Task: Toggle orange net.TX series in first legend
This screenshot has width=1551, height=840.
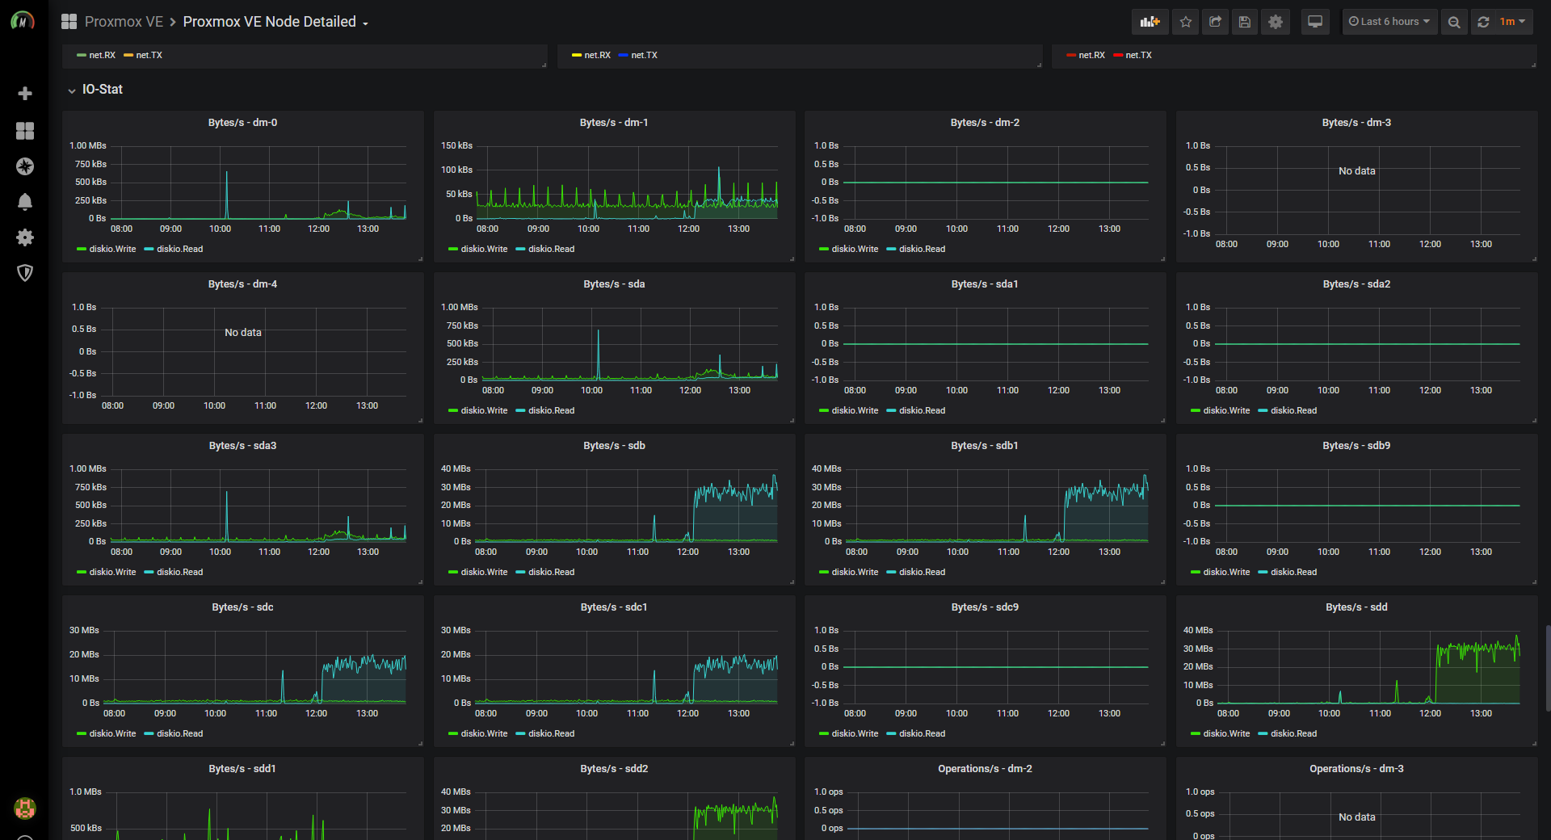Action: pyautogui.click(x=149, y=56)
